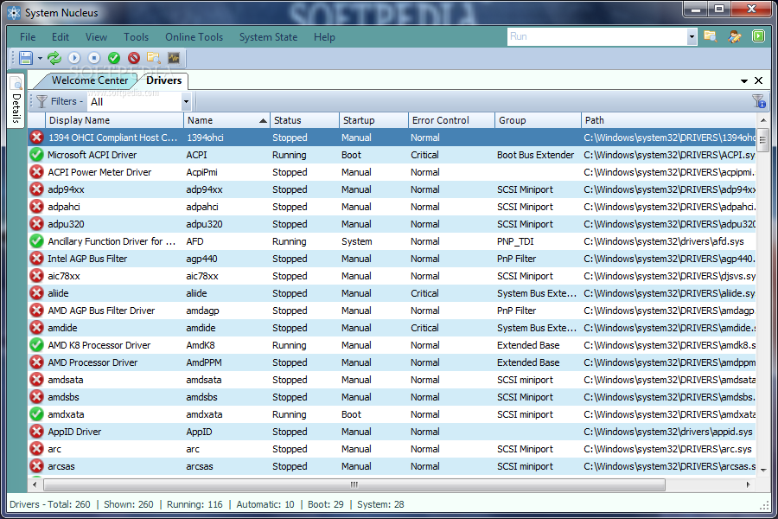Click the PNP_TDI group cell
The image size is (778, 519).
[515, 242]
